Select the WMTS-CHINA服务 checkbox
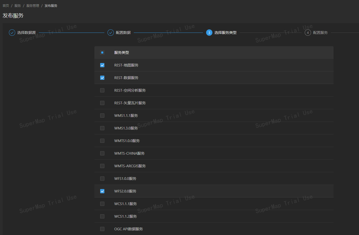359x235 pixels. [x=102, y=153]
